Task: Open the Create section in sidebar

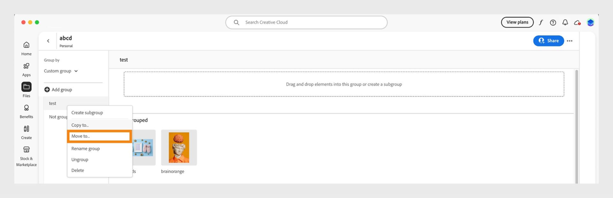Action: 26,133
